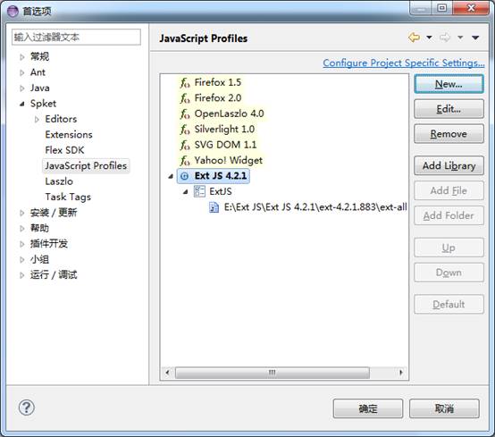This screenshot has width=495, height=437.
Task: Click the ExtJS library icon
Action: [x=199, y=191]
